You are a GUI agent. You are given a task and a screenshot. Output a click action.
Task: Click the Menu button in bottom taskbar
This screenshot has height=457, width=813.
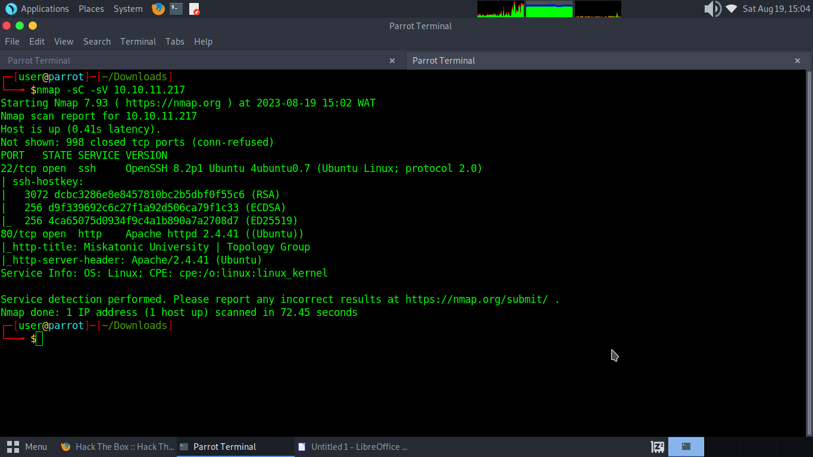tap(27, 447)
